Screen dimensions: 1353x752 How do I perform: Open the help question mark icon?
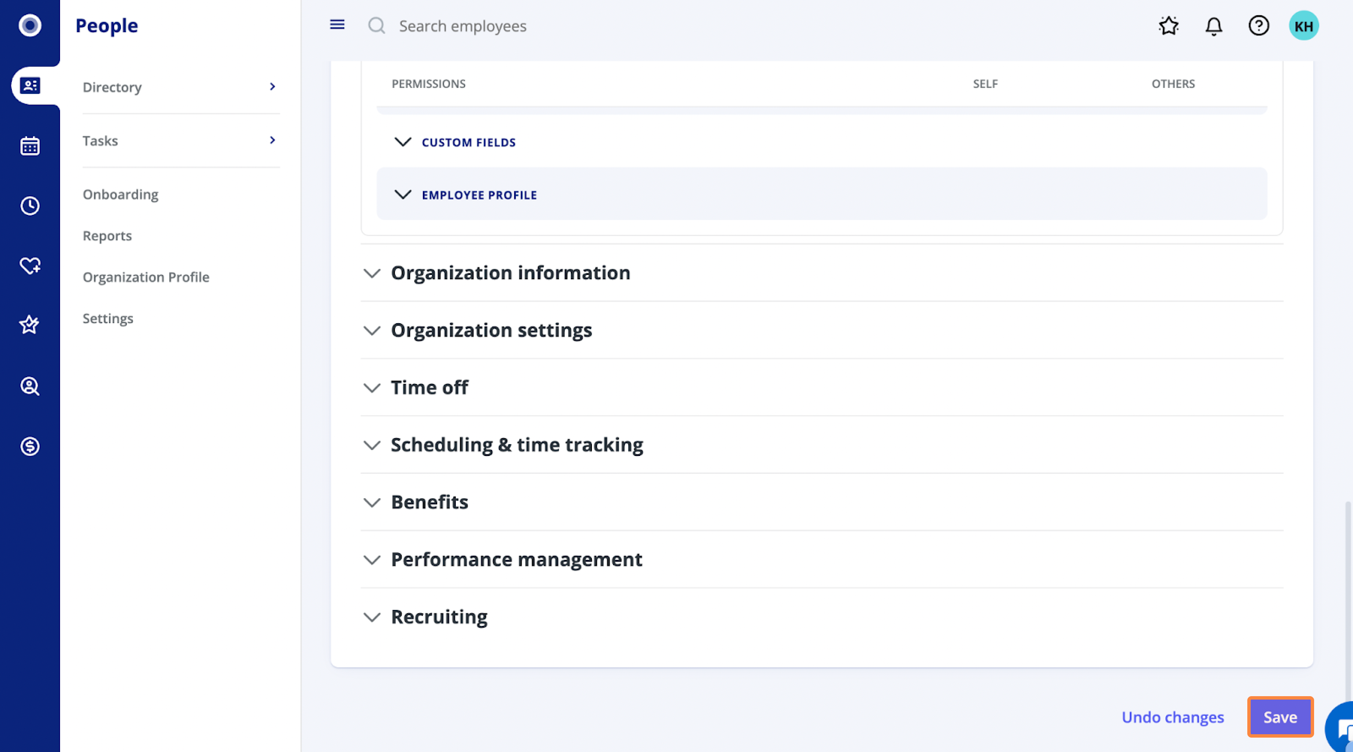tap(1259, 25)
